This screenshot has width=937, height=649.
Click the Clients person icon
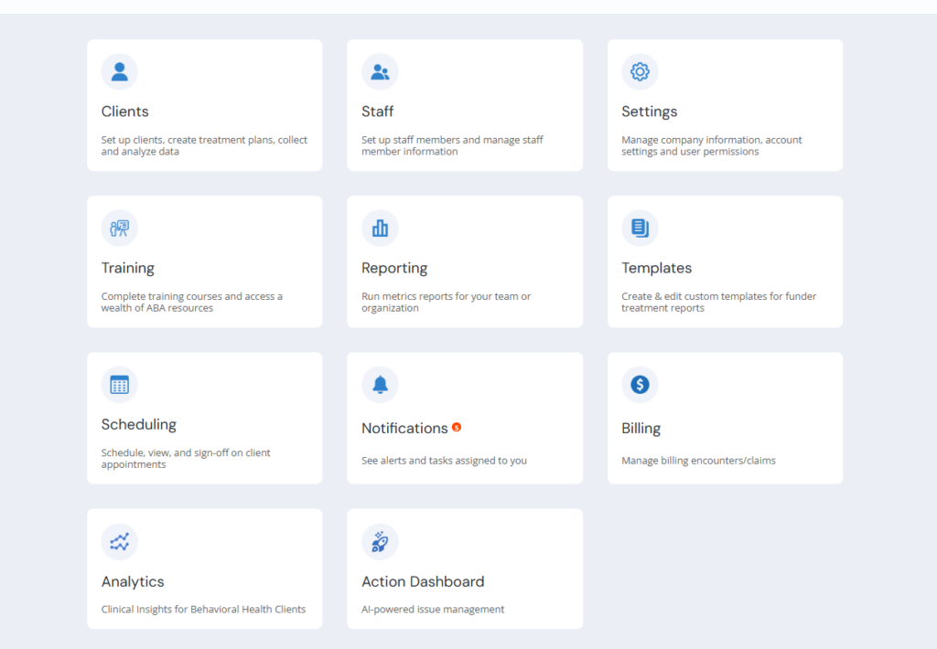[120, 71]
